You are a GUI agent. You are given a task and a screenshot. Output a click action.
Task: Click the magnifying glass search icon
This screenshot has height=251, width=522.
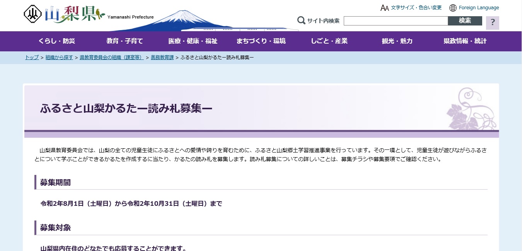tap(301, 20)
